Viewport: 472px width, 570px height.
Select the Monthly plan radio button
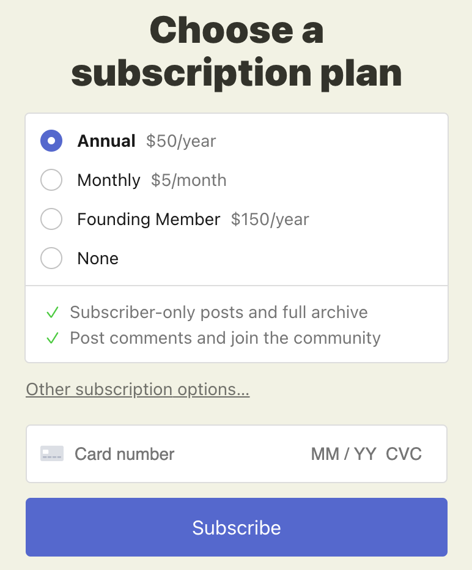pos(51,180)
